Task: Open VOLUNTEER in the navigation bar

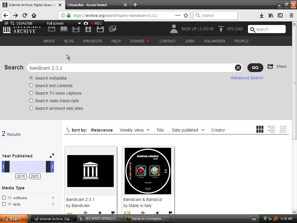Action: point(214,41)
